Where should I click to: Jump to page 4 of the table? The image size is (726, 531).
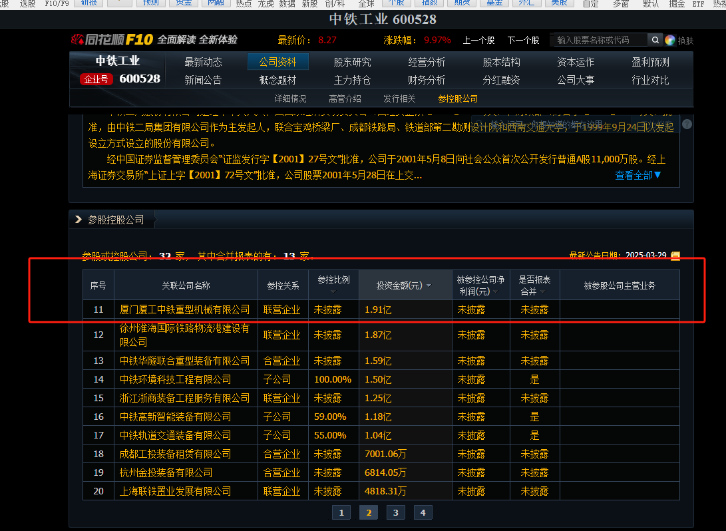point(423,512)
